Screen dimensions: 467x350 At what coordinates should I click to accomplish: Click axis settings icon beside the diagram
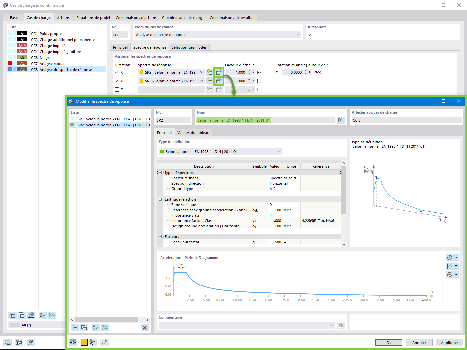click(x=450, y=266)
